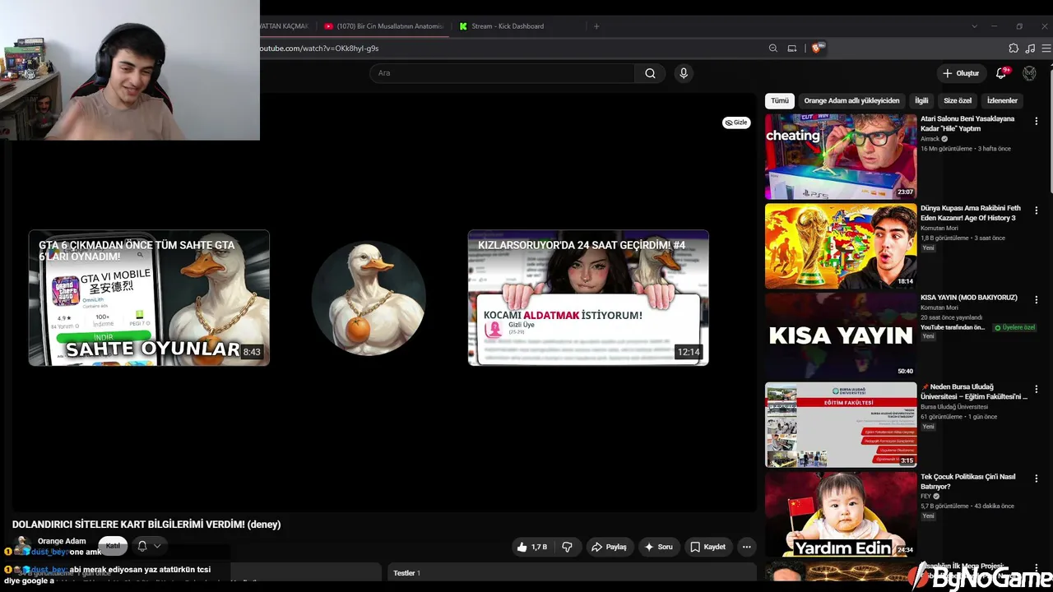This screenshot has width=1053, height=592.
Task: Open Dünya Kupası Age Of History thumbnail
Action: pyautogui.click(x=841, y=246)
